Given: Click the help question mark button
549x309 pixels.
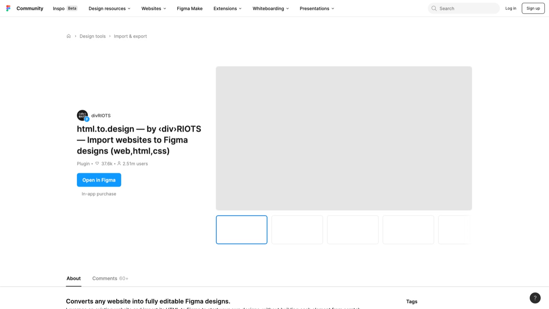Looking at the screenshot, I should point(535,298).
